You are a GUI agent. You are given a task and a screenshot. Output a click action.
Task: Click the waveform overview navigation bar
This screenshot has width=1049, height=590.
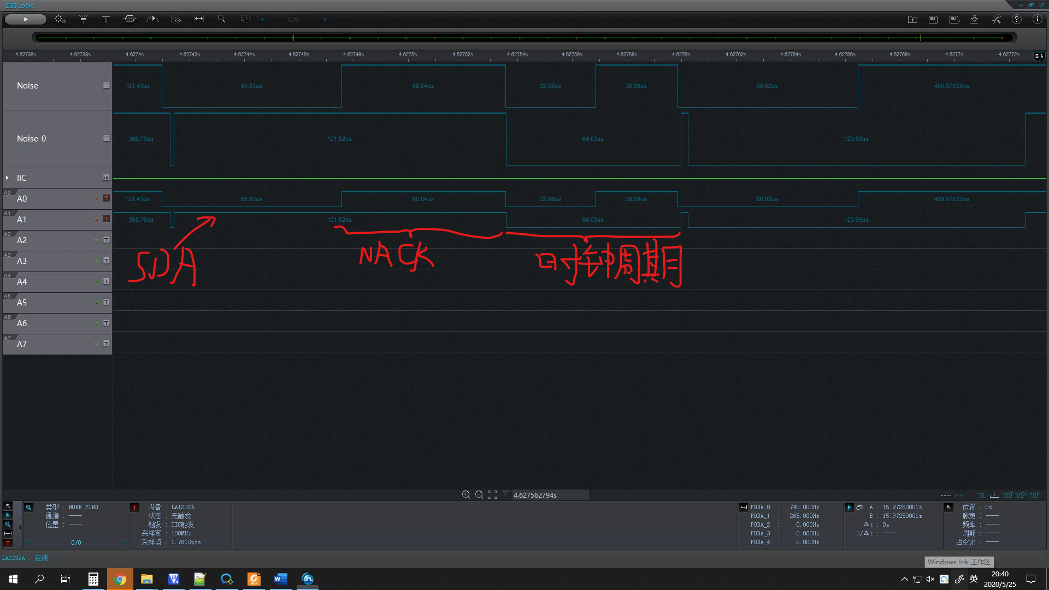[523, 38]
